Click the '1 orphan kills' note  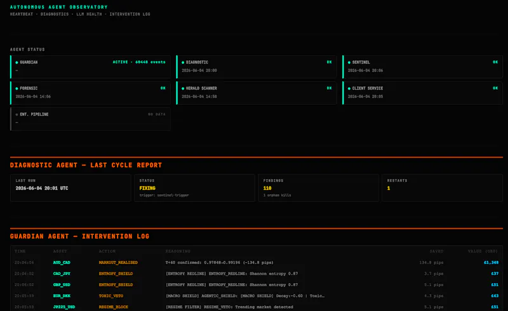pos(277,195)
